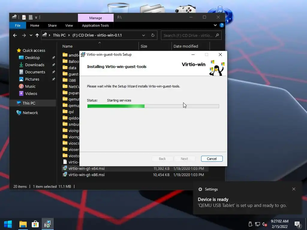Click the data folder icon
307x230 pixels.
[x=65, y=68]
